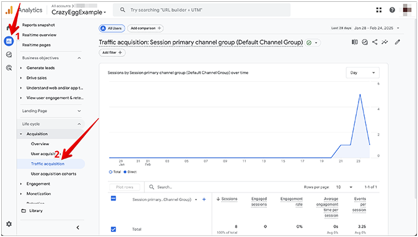
Task: Open Admin settings gear icon
Action: coord(9,224)
